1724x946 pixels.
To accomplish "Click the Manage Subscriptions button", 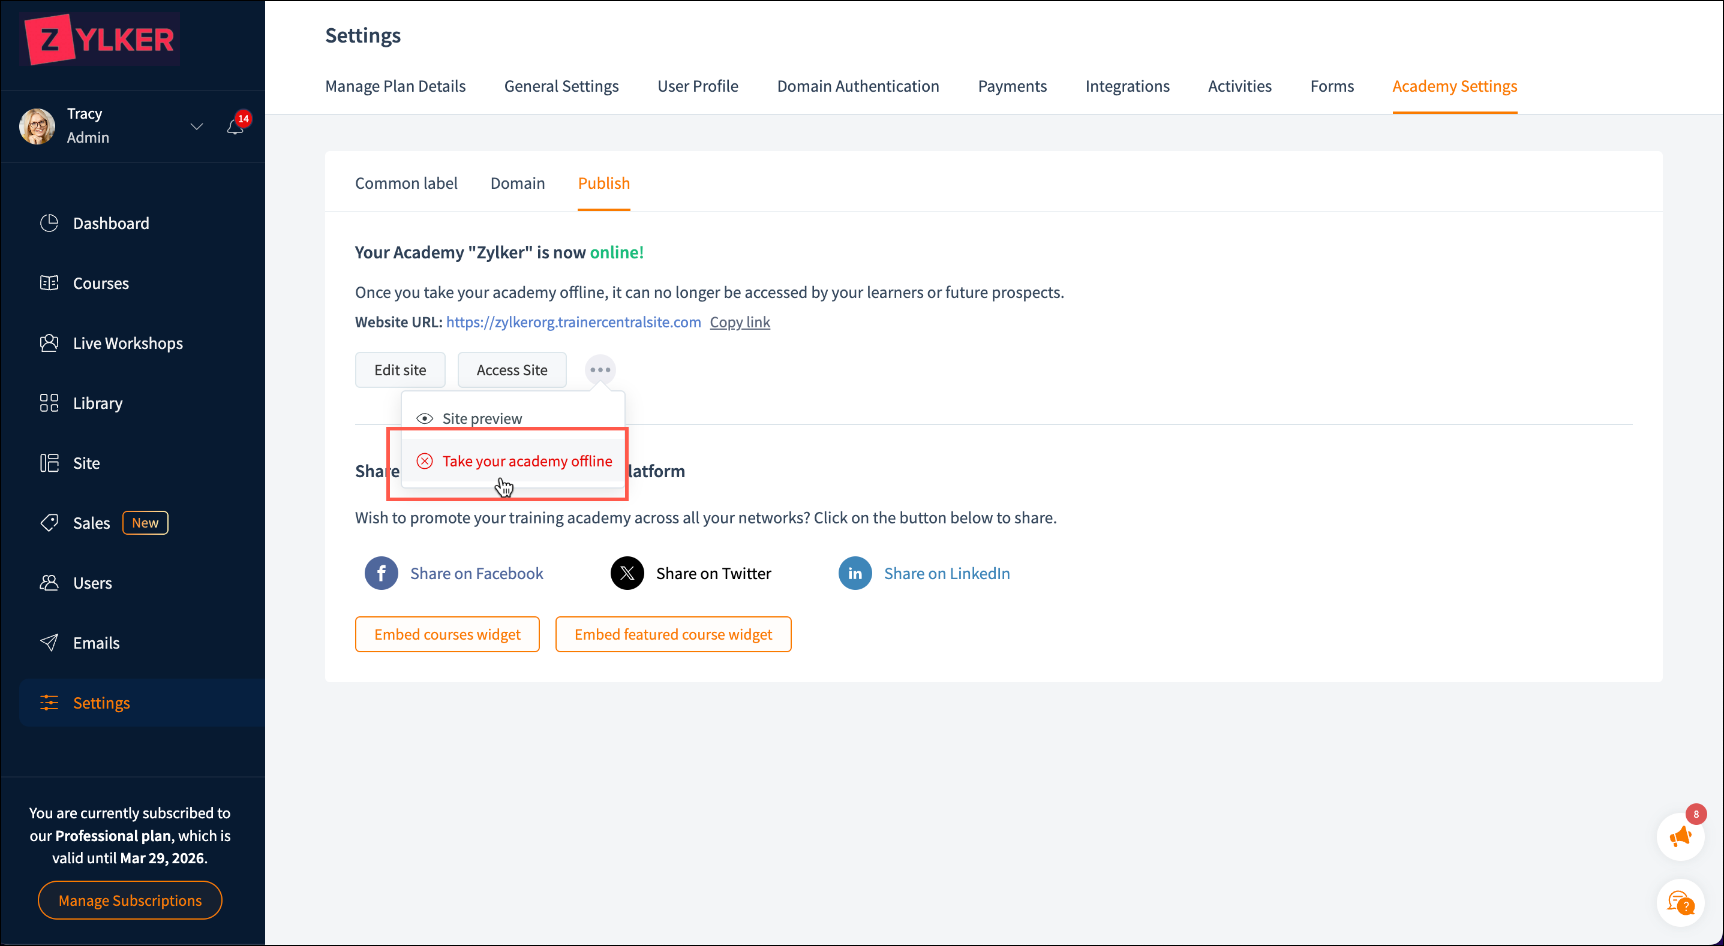I will pos(130,900).
